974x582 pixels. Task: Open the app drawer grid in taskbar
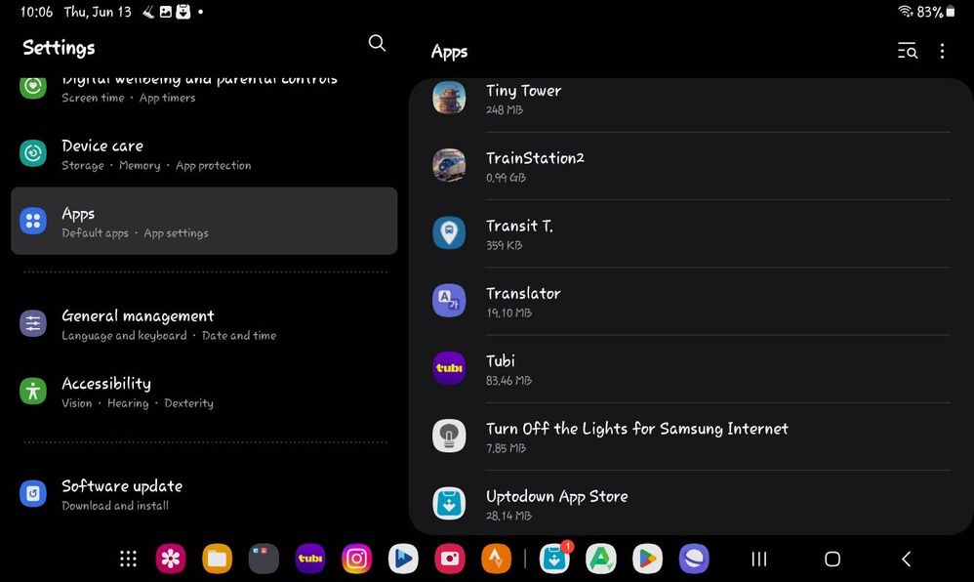pos(128,559)
